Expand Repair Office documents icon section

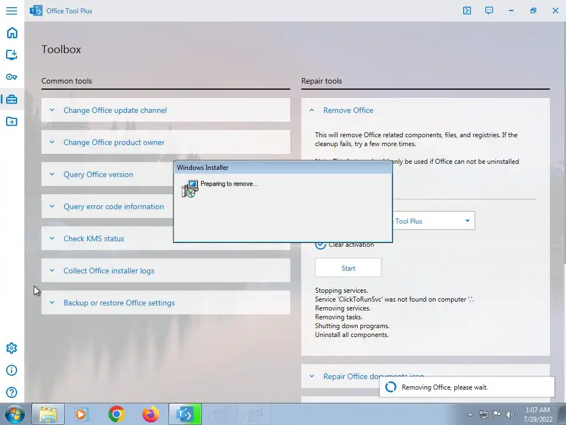pos(426,376)
